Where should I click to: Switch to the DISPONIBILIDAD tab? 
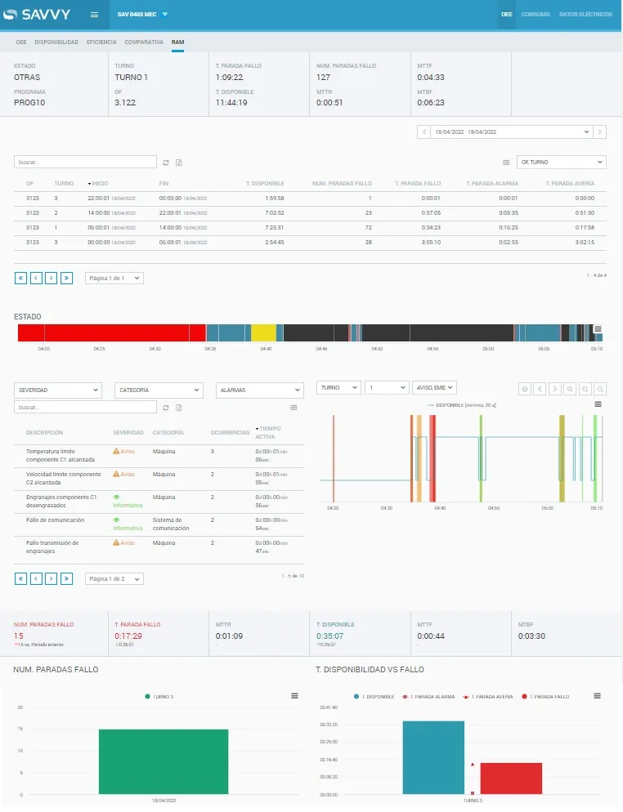pos(56,42)
